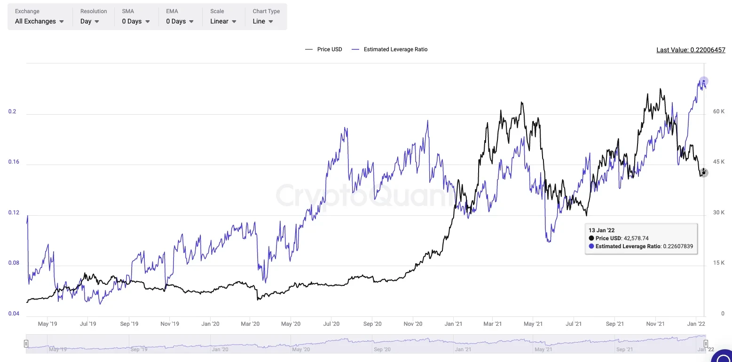Viewport: 732px width, 362px height.
Task: Click the right range slider handle
Action: (x=706, y=344)
